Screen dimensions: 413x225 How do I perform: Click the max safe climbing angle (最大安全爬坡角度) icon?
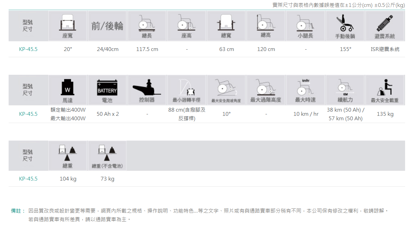click(x=226, y=88)
